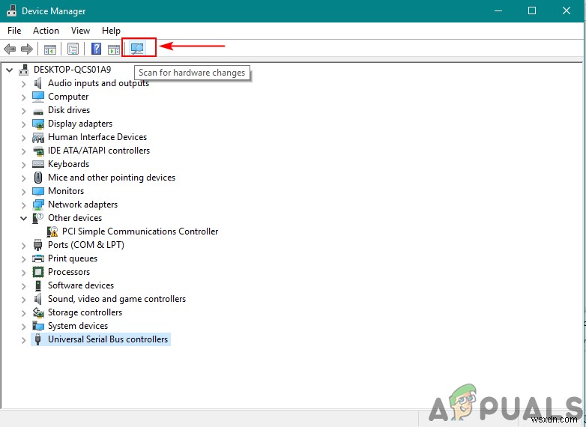The height and width of the screenshot is (427, 586).
Task: Click the Other devices question-mark icon
Action: pyautogui.click(x=37, y=218)
